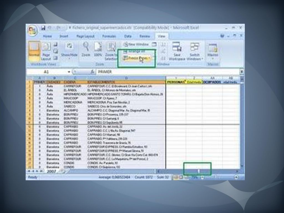Toggle the Full Screen small icon
This screenshot has height=213, width=284.
(55, 58)
